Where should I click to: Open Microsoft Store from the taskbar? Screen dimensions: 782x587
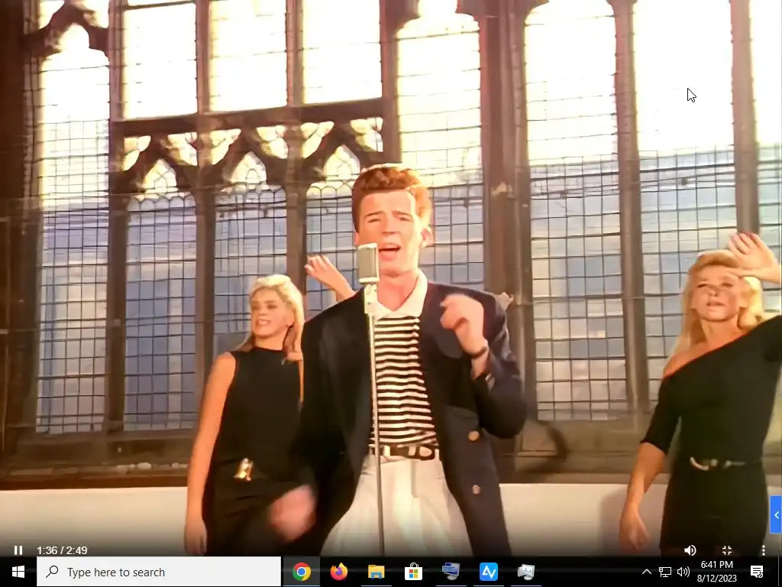[x=413, y=572]
